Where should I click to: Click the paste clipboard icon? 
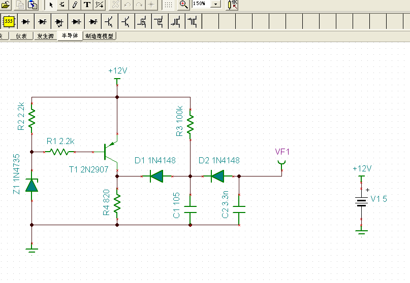click(33, 5)
